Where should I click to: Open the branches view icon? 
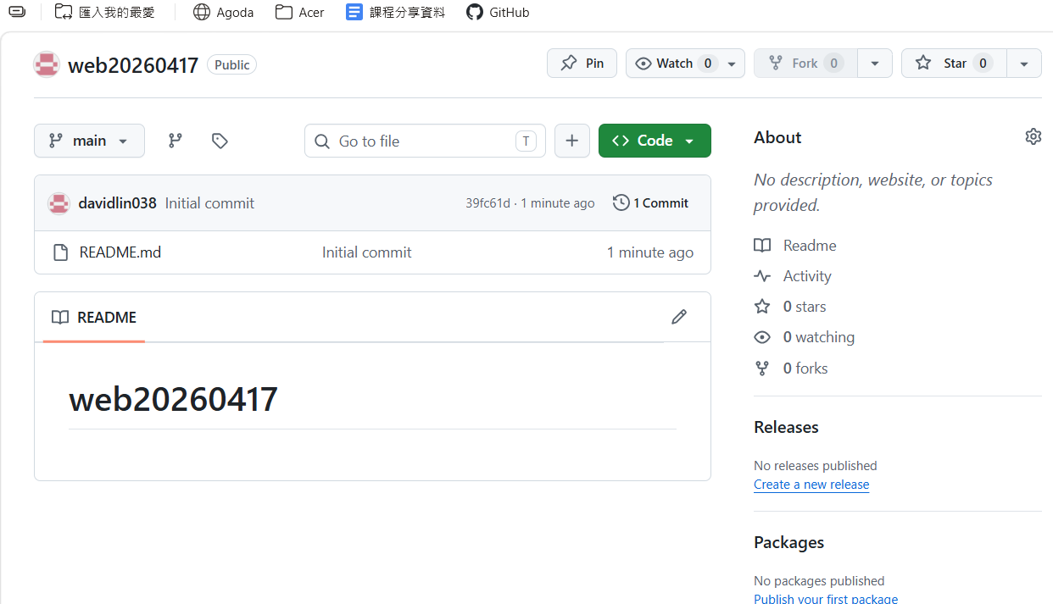tap(175, 141)
